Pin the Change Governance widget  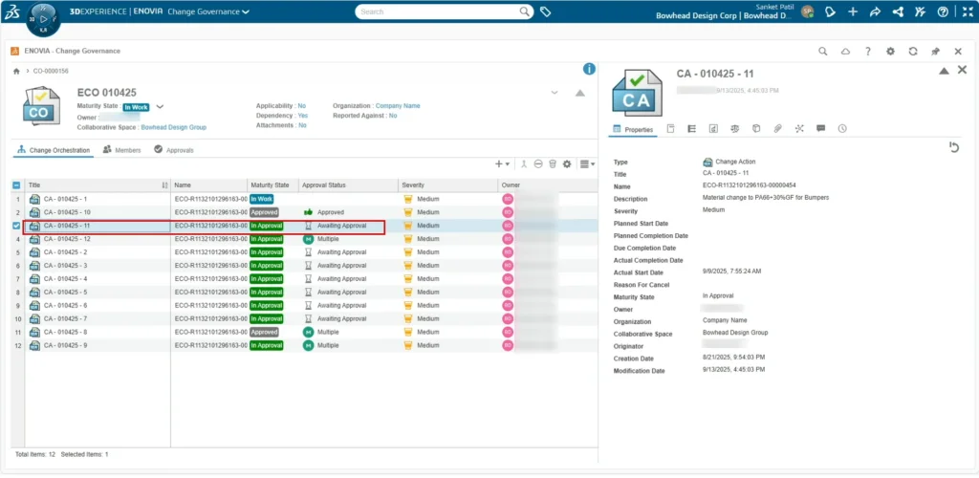point(935,52)
